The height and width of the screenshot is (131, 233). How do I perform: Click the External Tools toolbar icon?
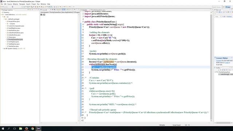[x=32, y=7]
